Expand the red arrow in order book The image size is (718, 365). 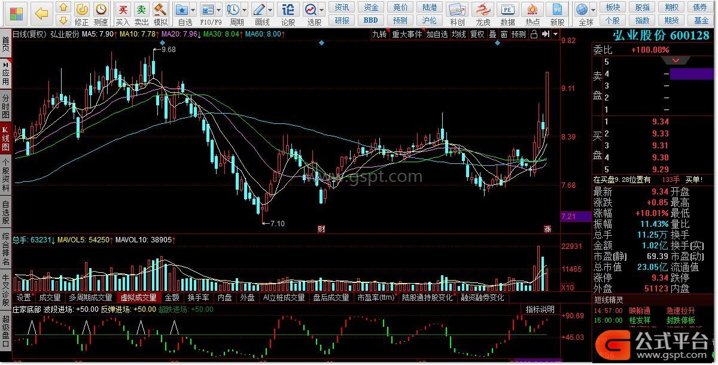tap(676, 60)
